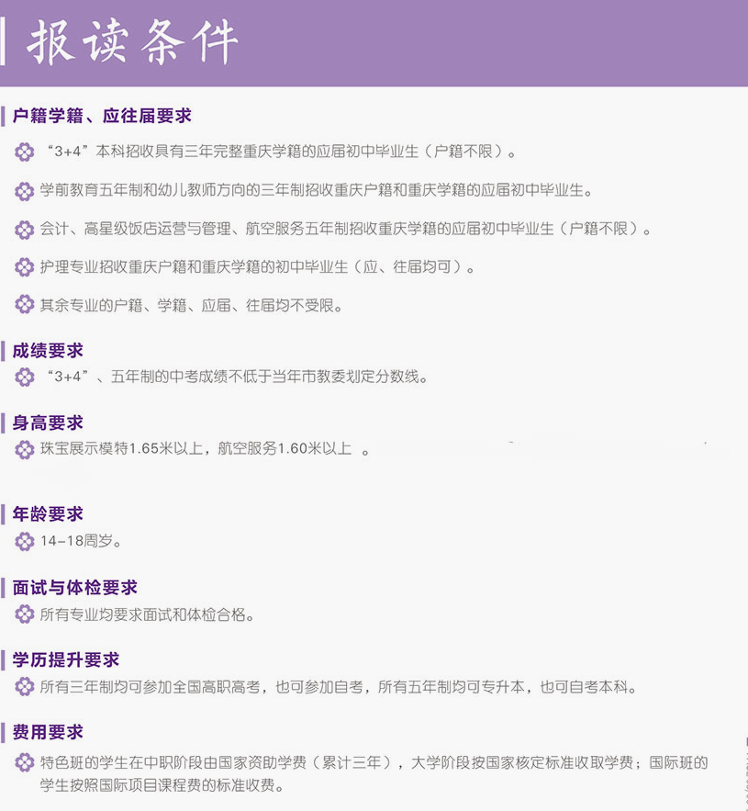Collapse the 成绩要求 section

pos(48,350)
